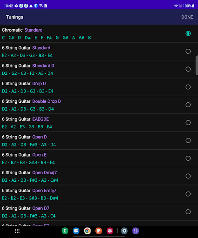Image resolution: width=198 pixels, height=238 pixels.
Task: Open the Settings gear in taskbar
Action: point(124,231)
